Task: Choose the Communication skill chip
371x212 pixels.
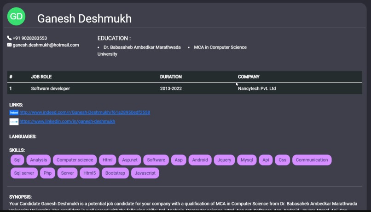Action: pyautogui.click(x=312, y=160)
